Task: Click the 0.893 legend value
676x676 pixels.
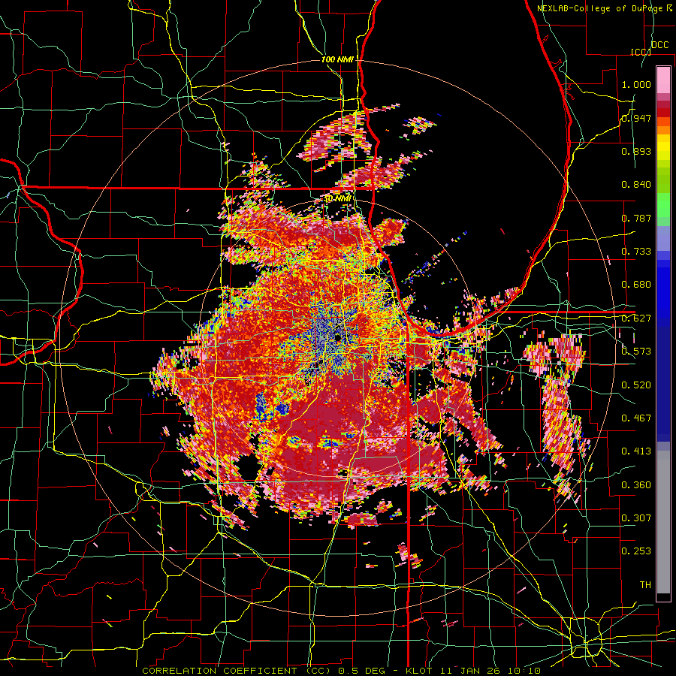Action: pos(636,151)
